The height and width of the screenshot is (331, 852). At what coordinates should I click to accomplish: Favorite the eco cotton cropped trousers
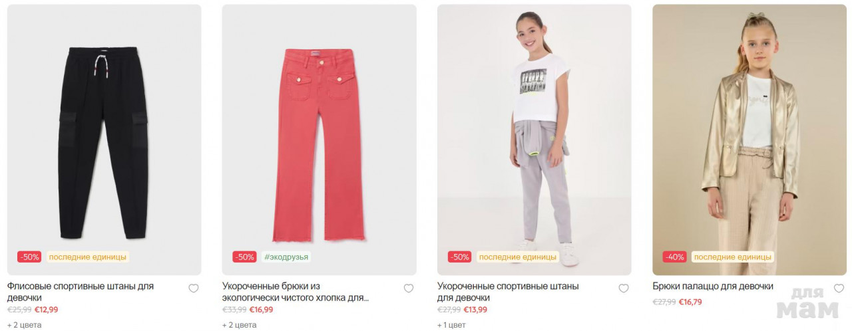pyautogui.click(x=409, y=288)
